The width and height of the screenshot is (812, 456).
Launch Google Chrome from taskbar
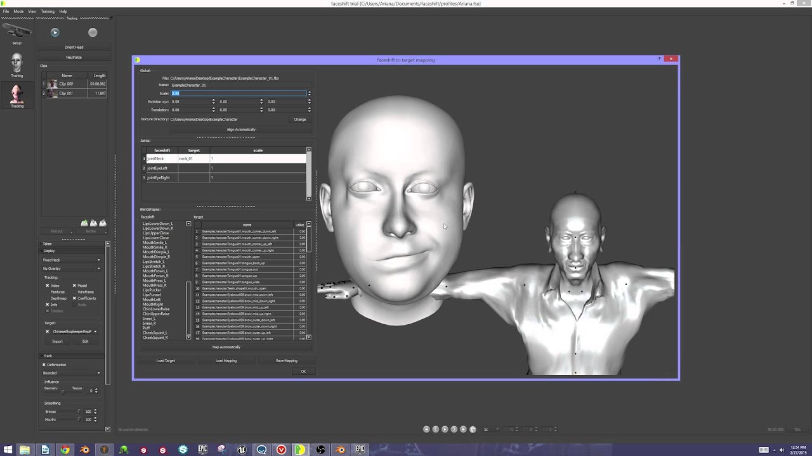65,450
